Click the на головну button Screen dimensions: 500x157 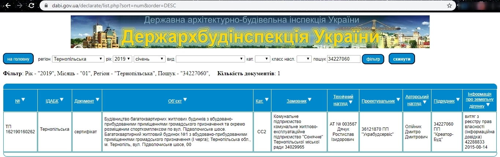pos(18,59)
